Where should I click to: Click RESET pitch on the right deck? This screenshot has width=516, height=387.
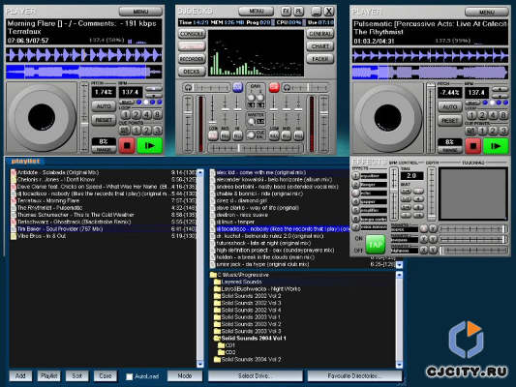point(450,121)
